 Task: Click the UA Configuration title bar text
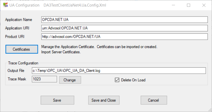25,5
